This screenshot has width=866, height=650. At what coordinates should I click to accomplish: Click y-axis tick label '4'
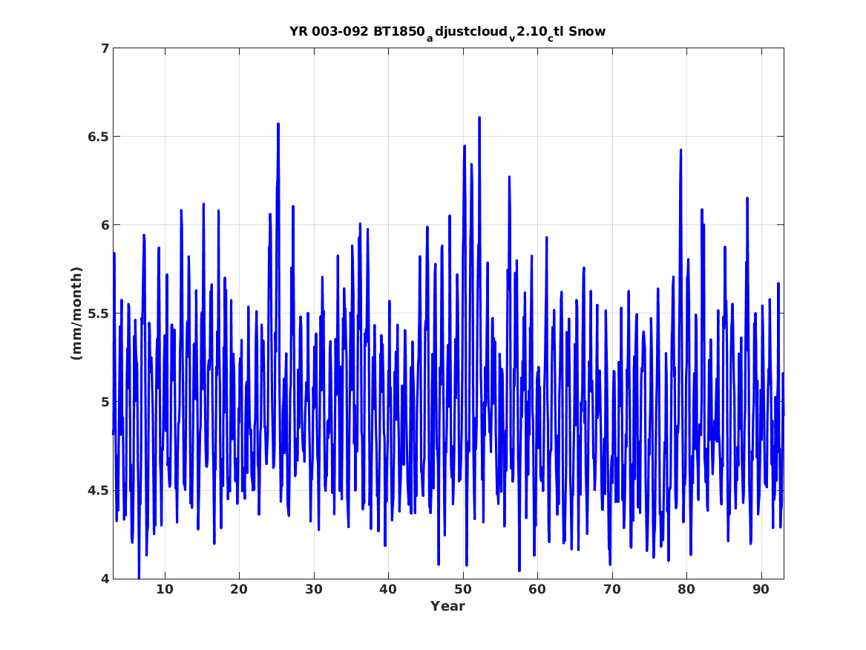(x=105, y=579)
